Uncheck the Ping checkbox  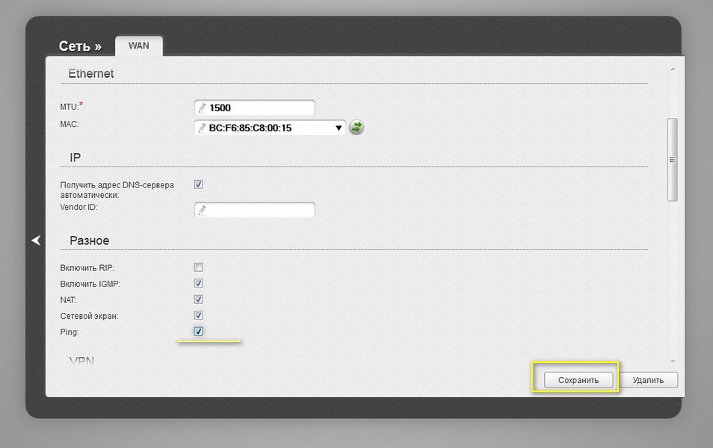tap(198, 332)
